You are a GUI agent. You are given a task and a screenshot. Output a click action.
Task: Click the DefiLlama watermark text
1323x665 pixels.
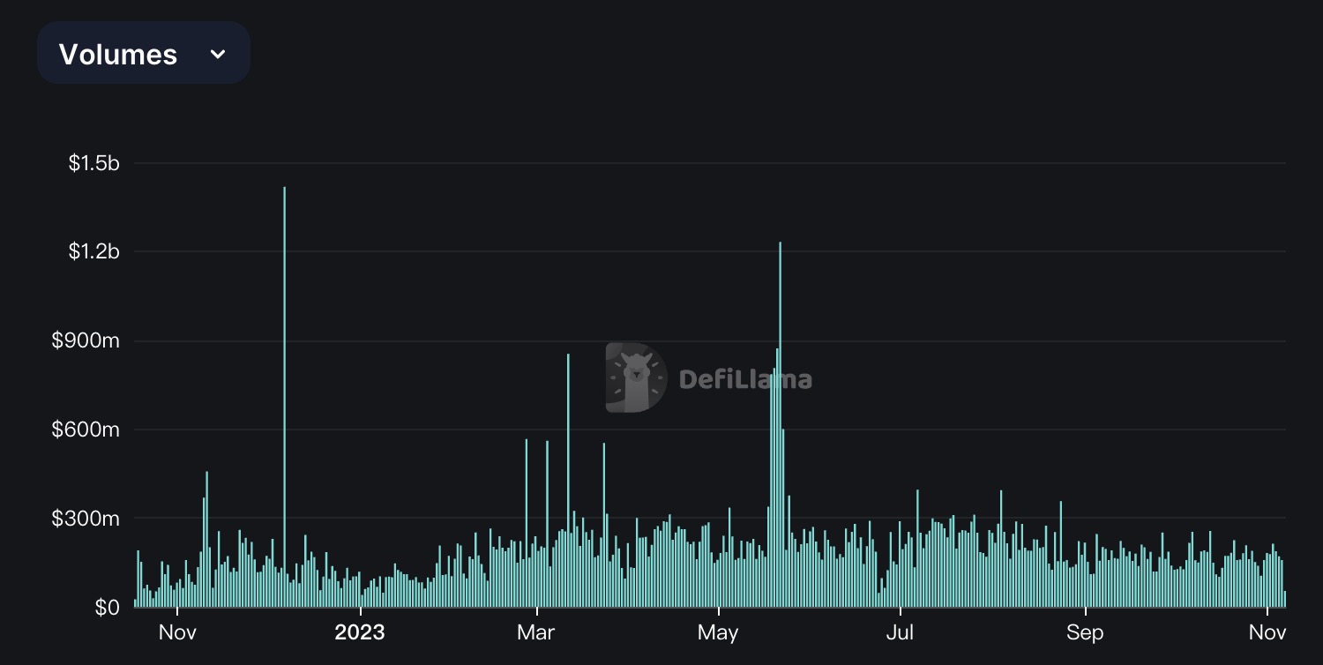tap(745, 379)
